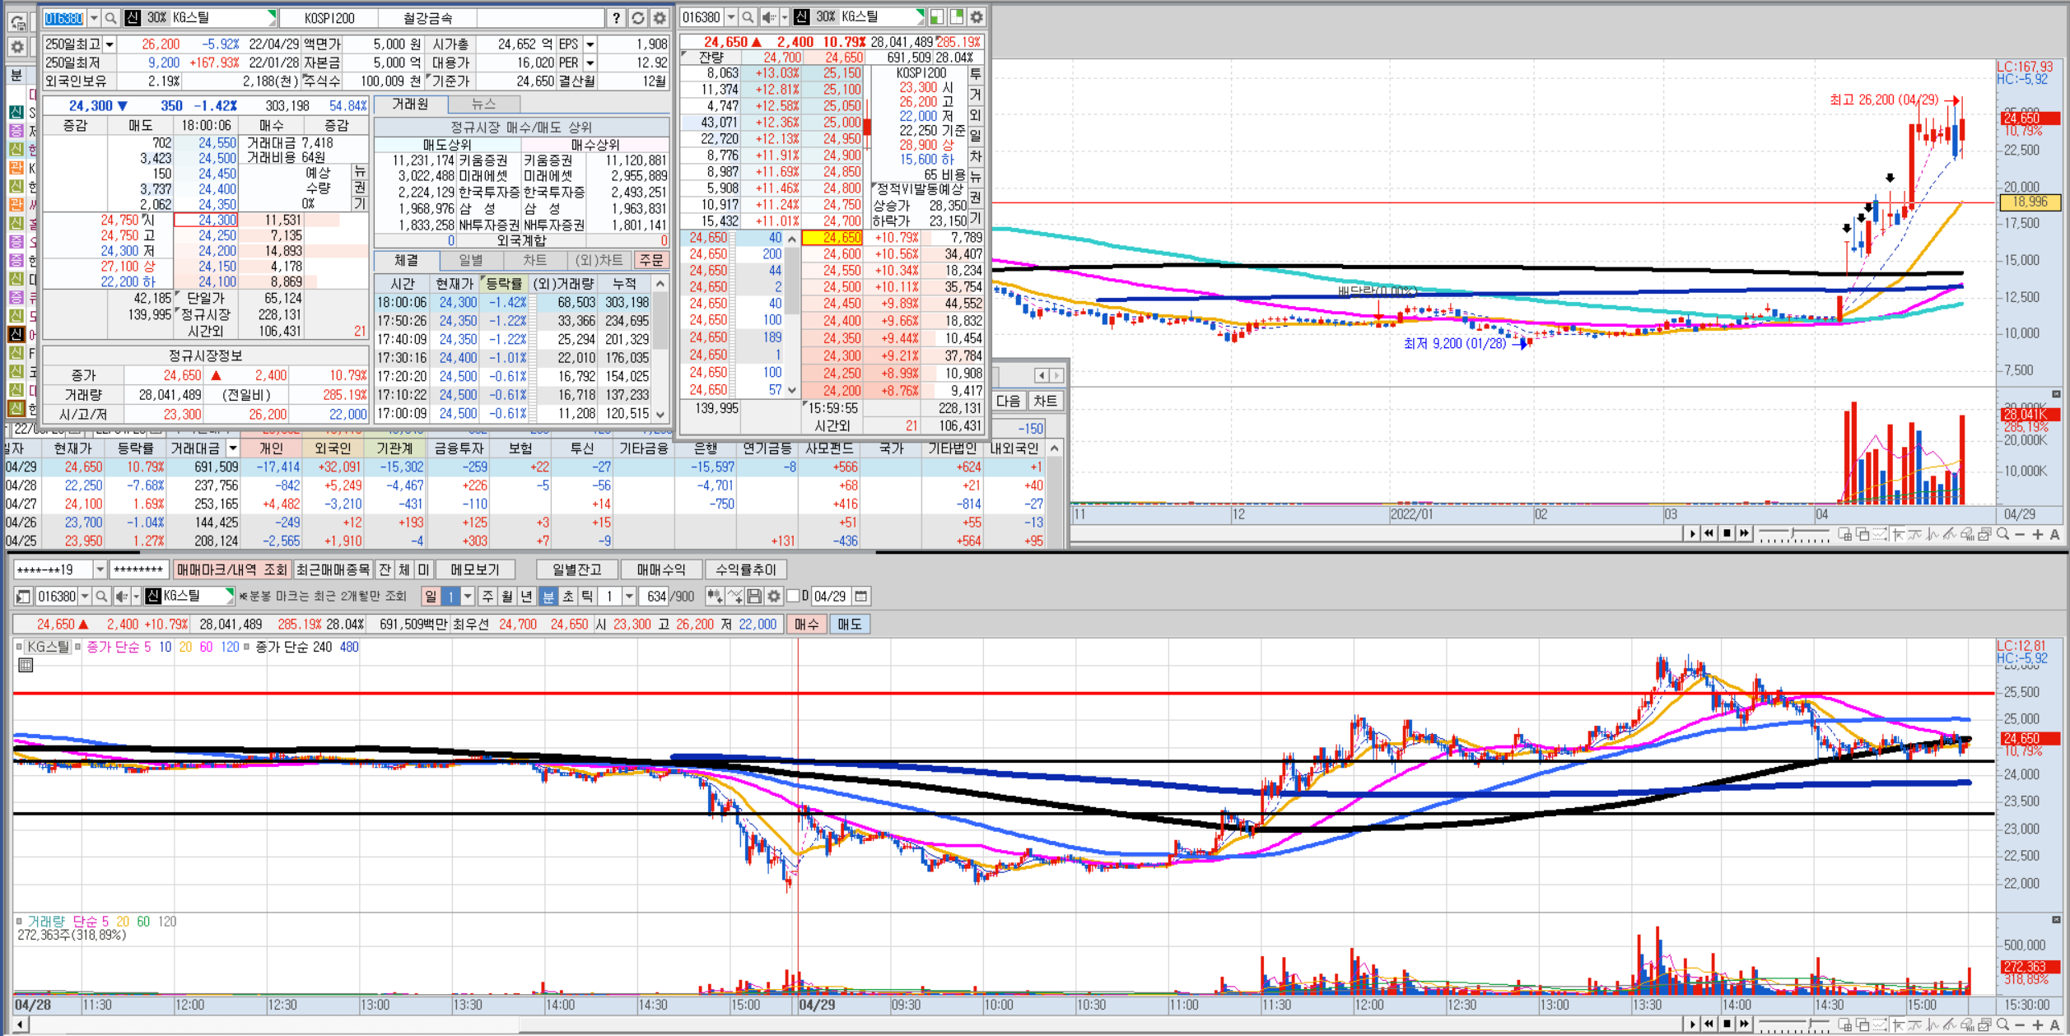Search stock code in top-left panel

110,17
